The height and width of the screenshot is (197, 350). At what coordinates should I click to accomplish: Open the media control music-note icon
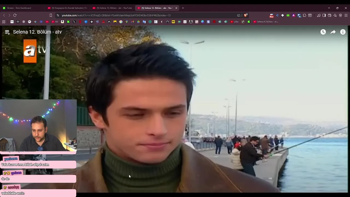click(x=319, y=15)
